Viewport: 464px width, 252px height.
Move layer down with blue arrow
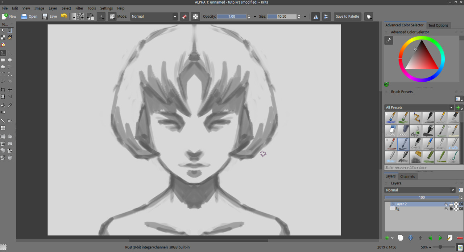[410, 238]
